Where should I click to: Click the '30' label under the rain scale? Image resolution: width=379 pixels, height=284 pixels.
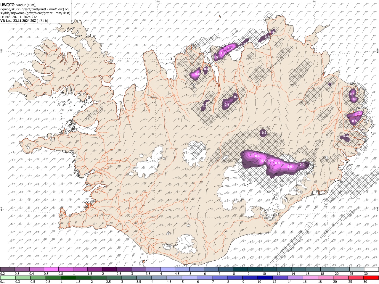point(365,282)
